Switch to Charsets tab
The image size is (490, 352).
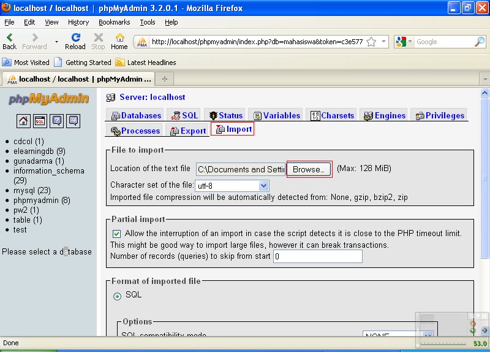[332, 115]
